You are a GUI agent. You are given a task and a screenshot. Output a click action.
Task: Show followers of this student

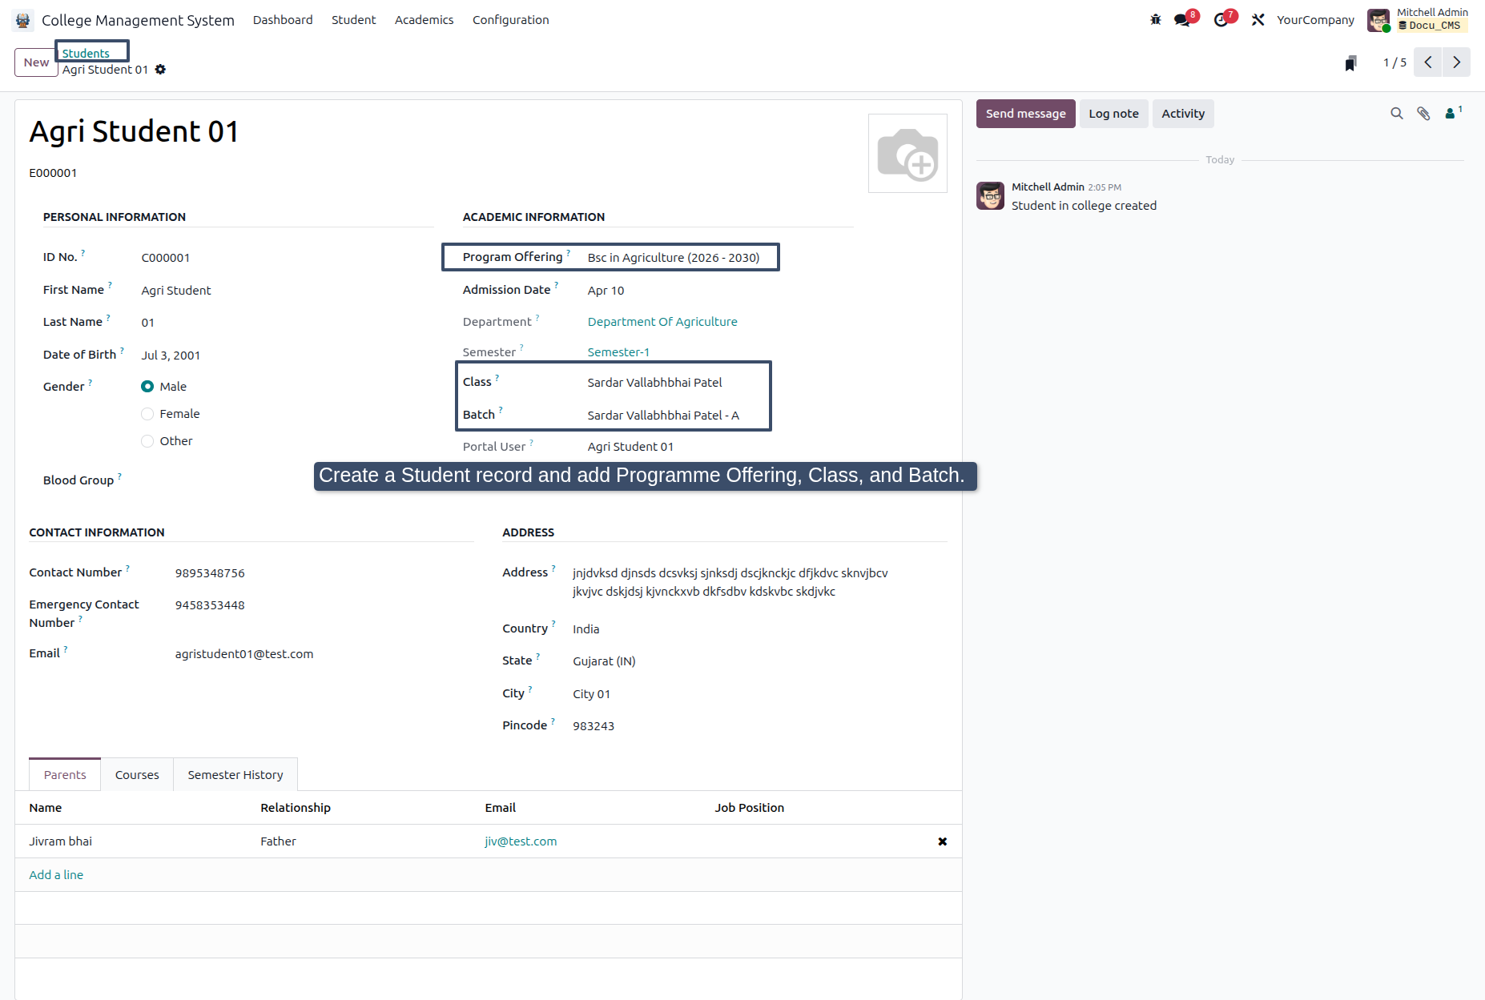pyautogui.click(x=1452, y=113)
